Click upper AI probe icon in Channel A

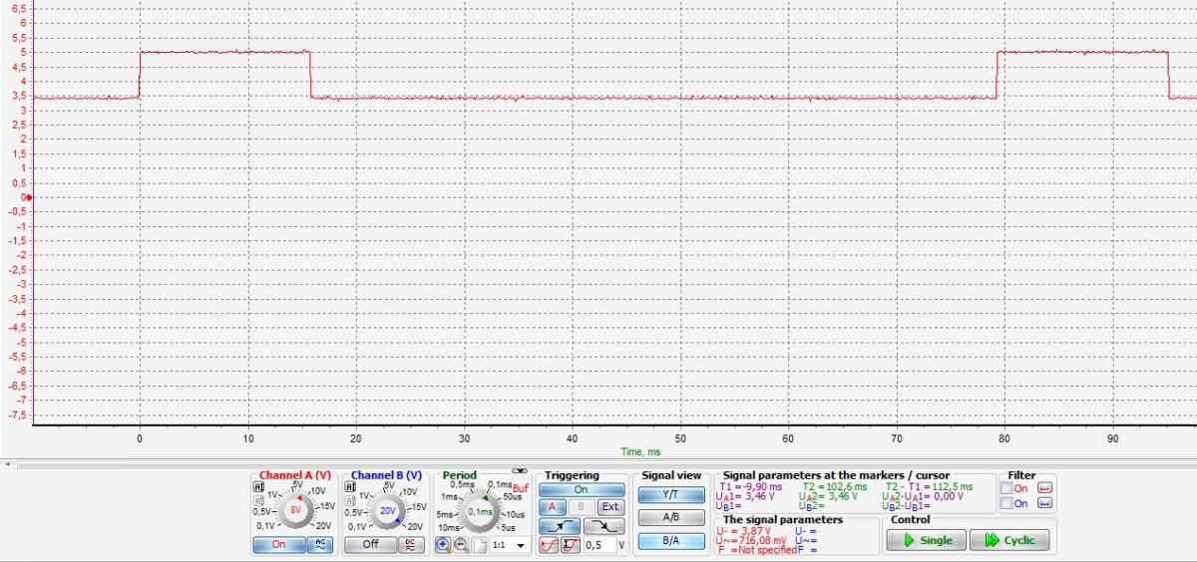click(258, 487)
